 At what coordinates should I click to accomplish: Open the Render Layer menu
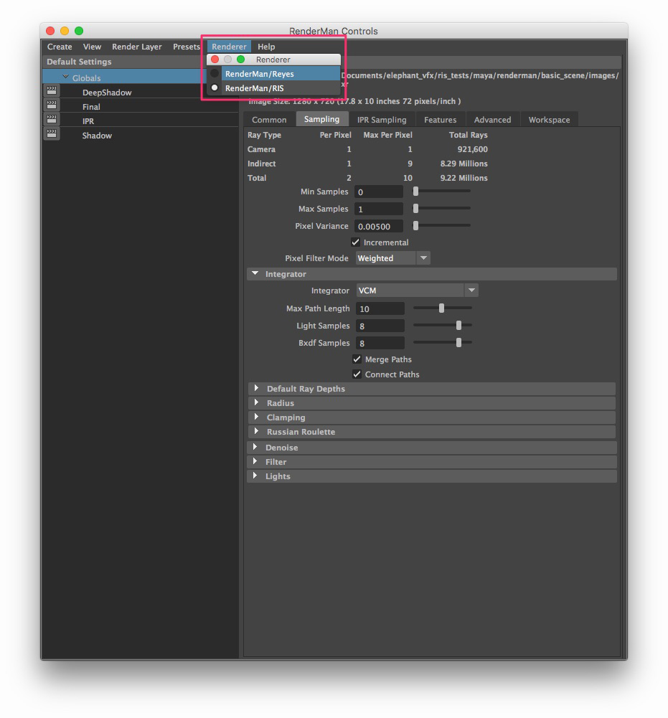coord(136,47)
